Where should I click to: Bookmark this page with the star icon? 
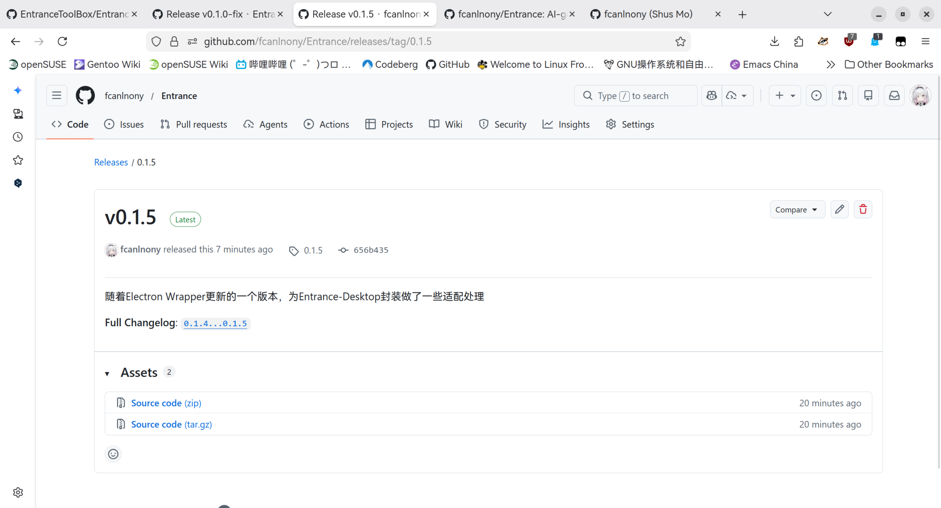tap(680, 42)
